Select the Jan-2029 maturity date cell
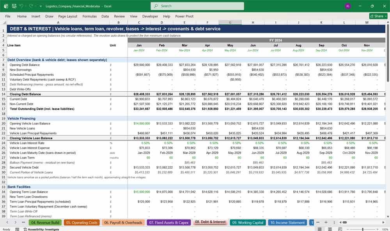The width and height of the screenshot is (390, 231). click(x=139, y=153)
